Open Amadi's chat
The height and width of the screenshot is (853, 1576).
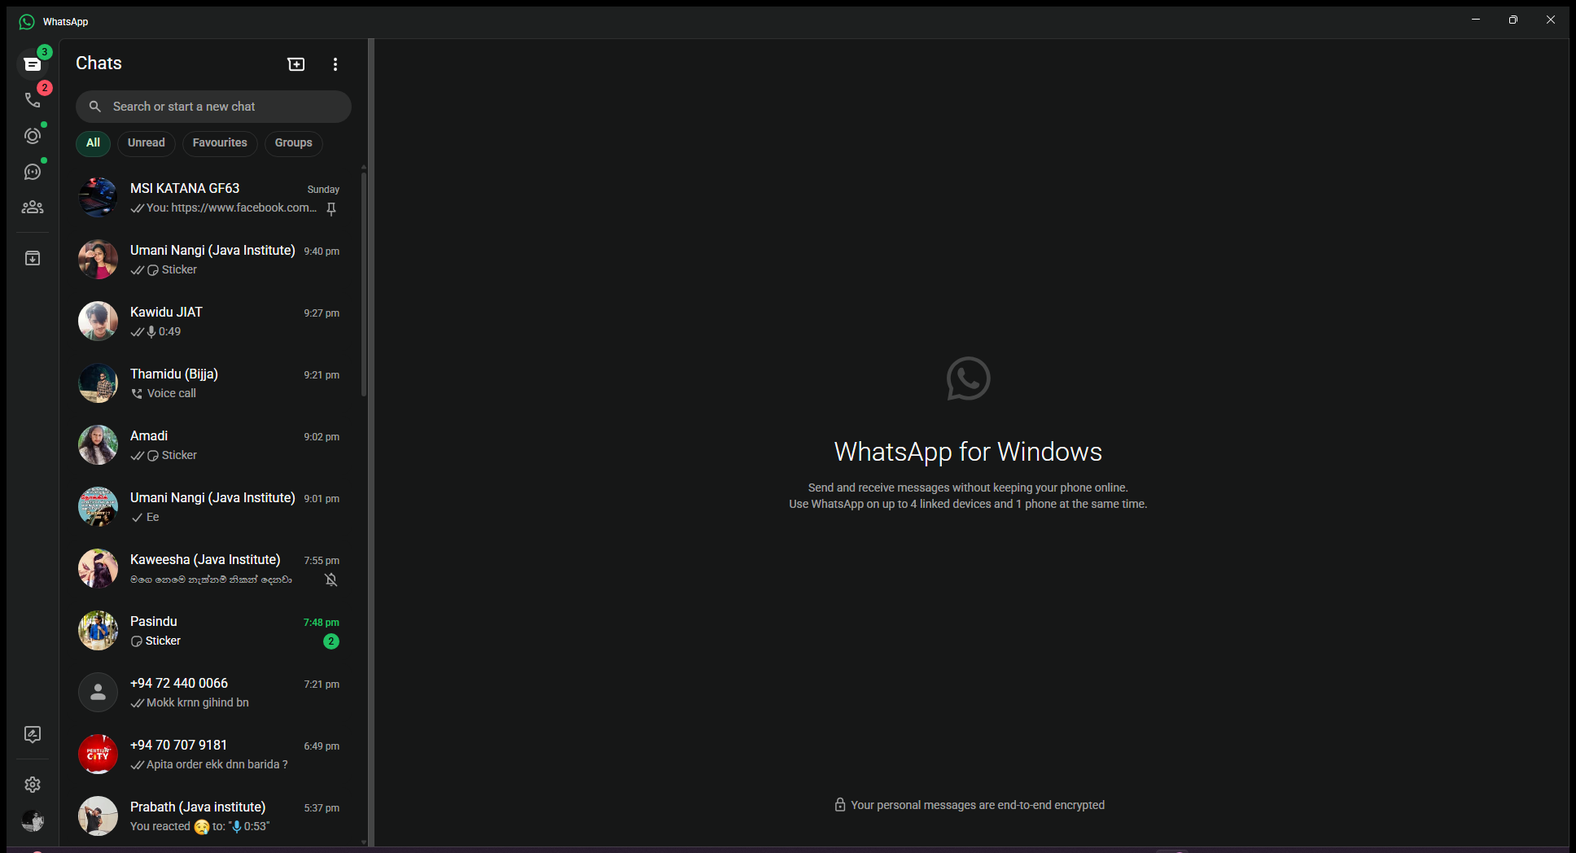pos(213,445)
